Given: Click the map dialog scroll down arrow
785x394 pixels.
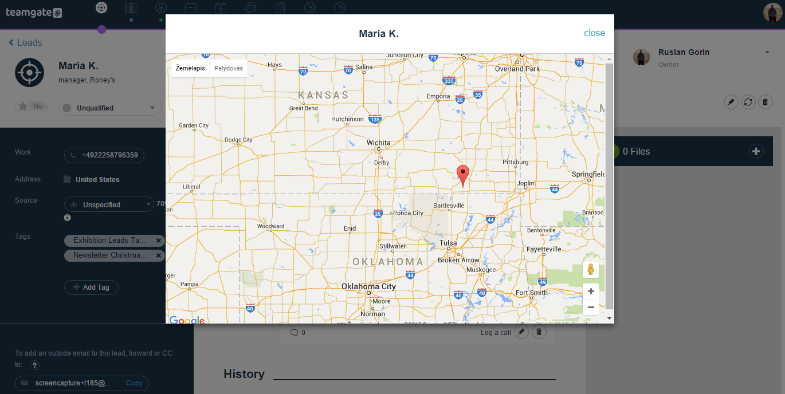Looking at the screenshot, I should (x=610, y=318).
